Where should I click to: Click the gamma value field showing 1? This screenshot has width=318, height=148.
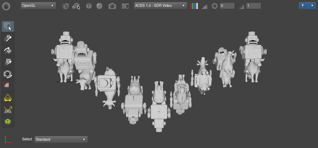259,6
